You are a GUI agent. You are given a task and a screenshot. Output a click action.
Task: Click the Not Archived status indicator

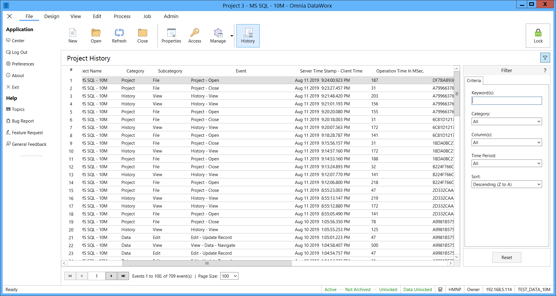(358, 290)
